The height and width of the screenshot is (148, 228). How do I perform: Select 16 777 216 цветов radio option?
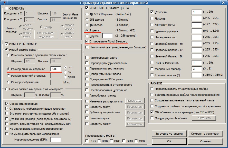pos(87,14)
